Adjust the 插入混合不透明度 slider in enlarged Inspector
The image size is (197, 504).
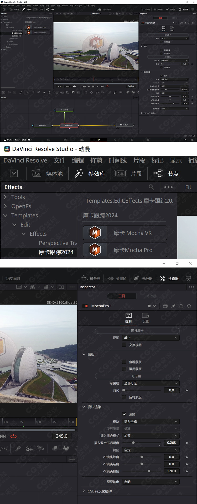(x=142, y=443)
